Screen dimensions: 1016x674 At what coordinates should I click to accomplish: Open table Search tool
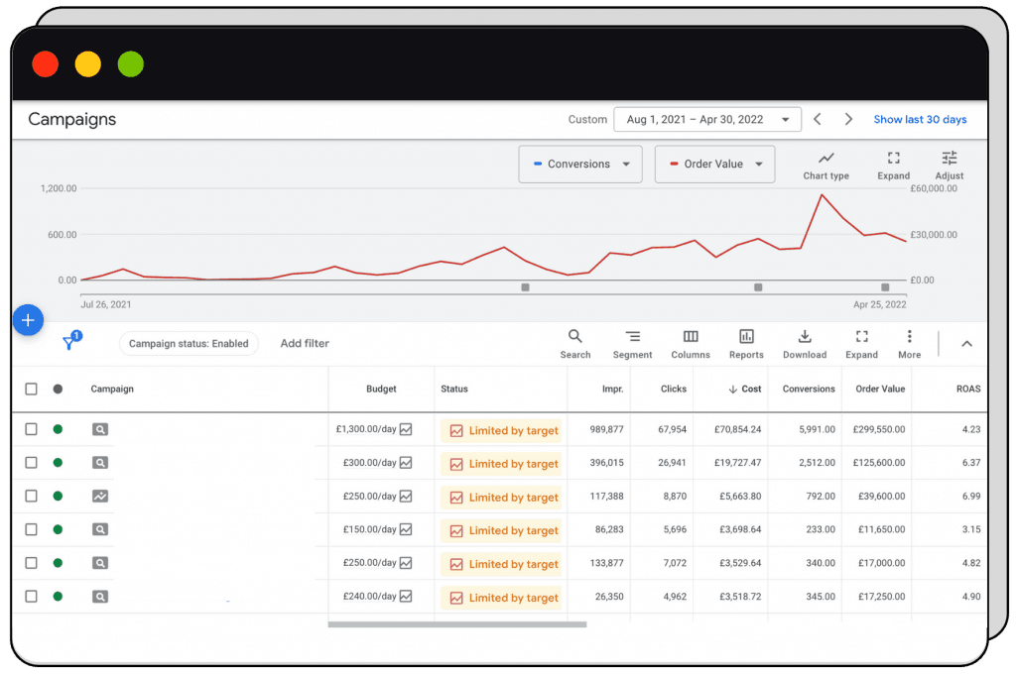[574, 345]
